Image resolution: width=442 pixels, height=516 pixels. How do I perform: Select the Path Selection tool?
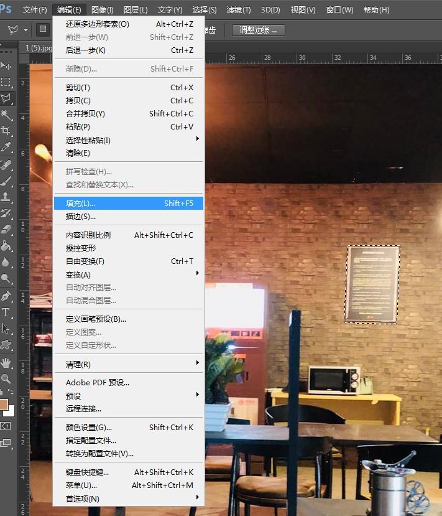(6, 329)
